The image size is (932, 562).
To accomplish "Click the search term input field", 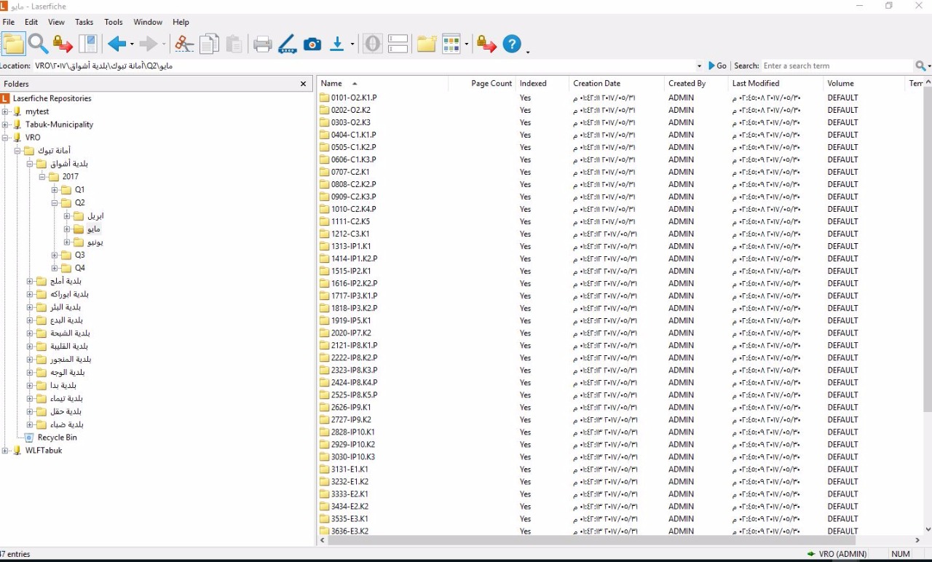I will [836, 66].
